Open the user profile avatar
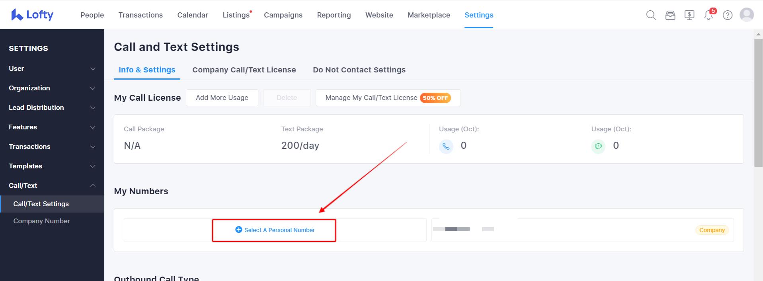This screenshot has height=281, width=763. [747, 15]
